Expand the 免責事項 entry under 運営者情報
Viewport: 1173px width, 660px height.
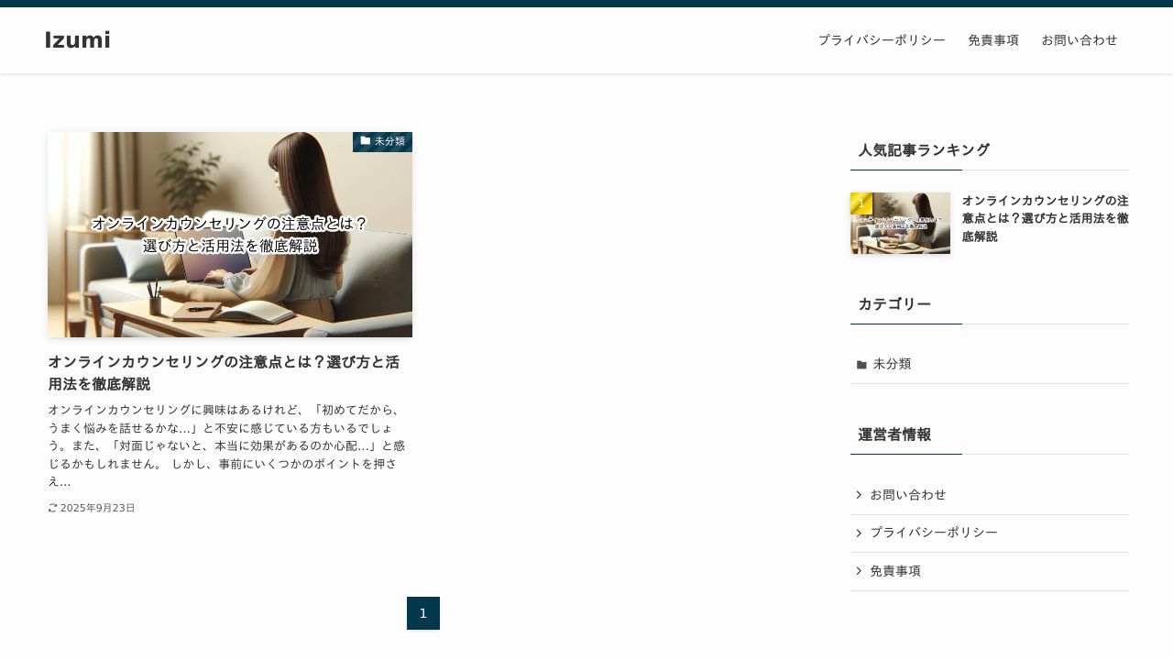895,571
